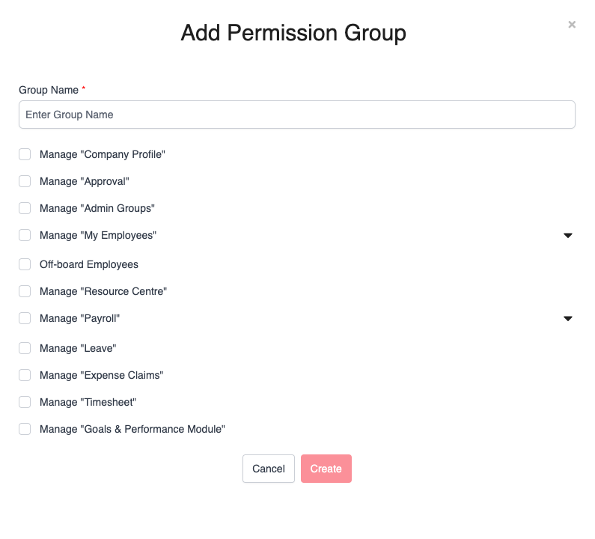
Task: Check Manage "Company Profile" checkbox
Action: [25, 154]
